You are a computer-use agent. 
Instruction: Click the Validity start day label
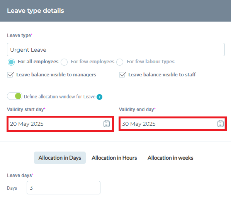(25, 110)
